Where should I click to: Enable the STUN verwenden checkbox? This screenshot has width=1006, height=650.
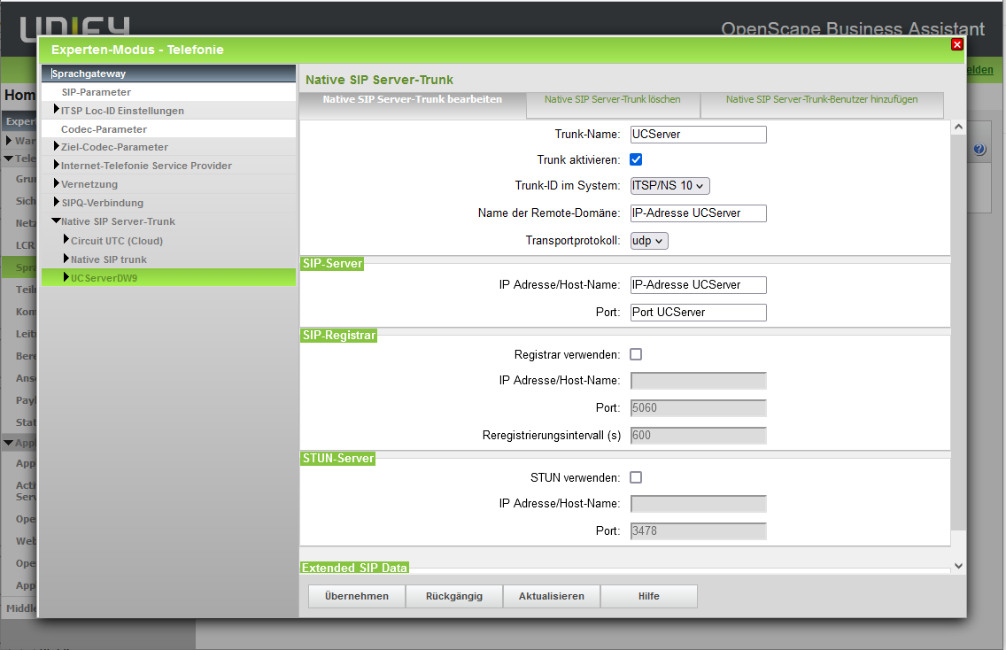click(635, 477)
